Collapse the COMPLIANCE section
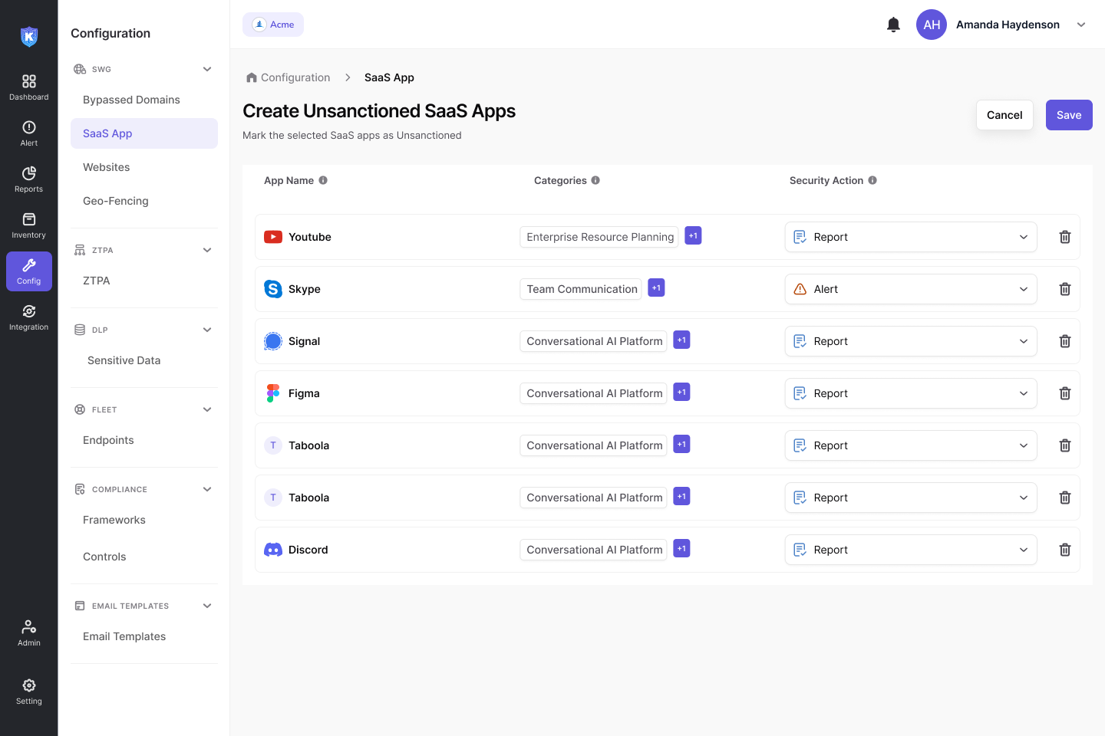1105x736 pixels. (x=207, y=489)
